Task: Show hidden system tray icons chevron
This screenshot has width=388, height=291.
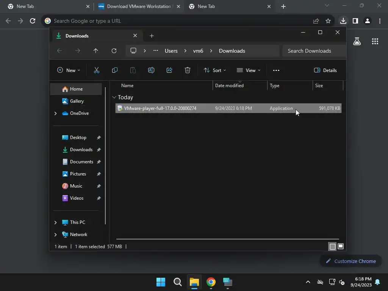Action: tap(308, 282)
